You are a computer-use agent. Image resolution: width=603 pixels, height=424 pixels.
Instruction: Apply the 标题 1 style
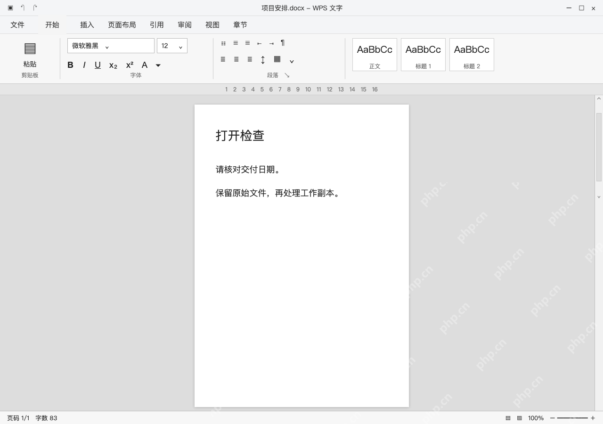pyautogui.click(x=423, y=55)
